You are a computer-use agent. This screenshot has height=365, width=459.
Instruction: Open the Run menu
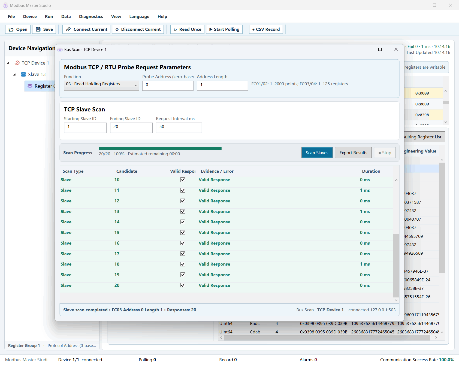(49, 17)
